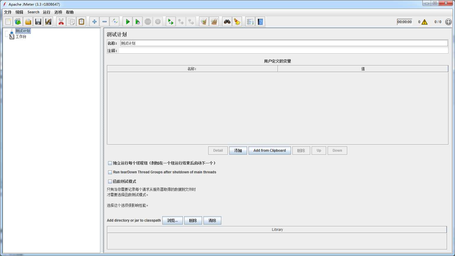The image size is (455, 256).
Task: Cut selection with scissors icon
Action: (x=61, y=22)
